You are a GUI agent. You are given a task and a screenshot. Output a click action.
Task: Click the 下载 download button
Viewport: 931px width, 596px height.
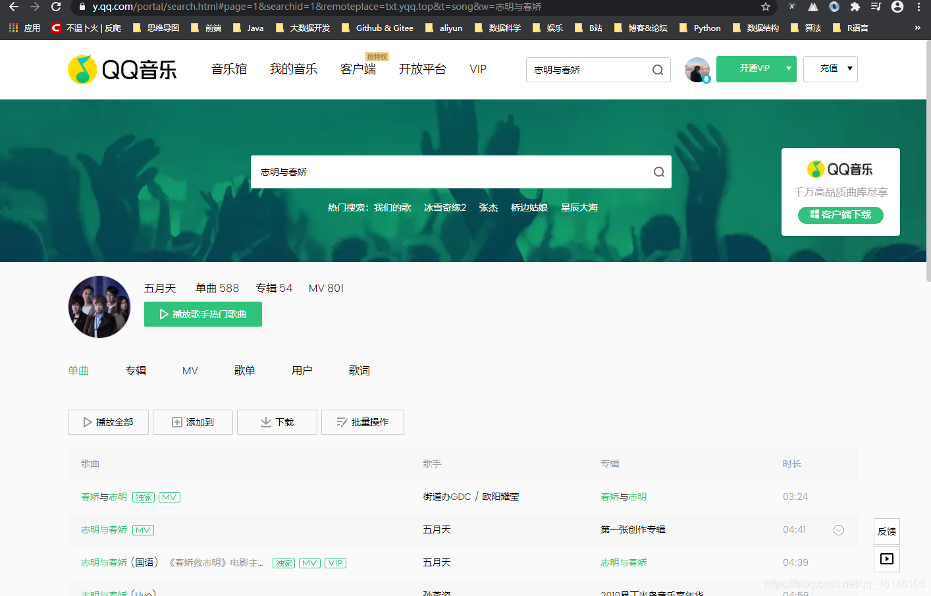coord(277,422)
